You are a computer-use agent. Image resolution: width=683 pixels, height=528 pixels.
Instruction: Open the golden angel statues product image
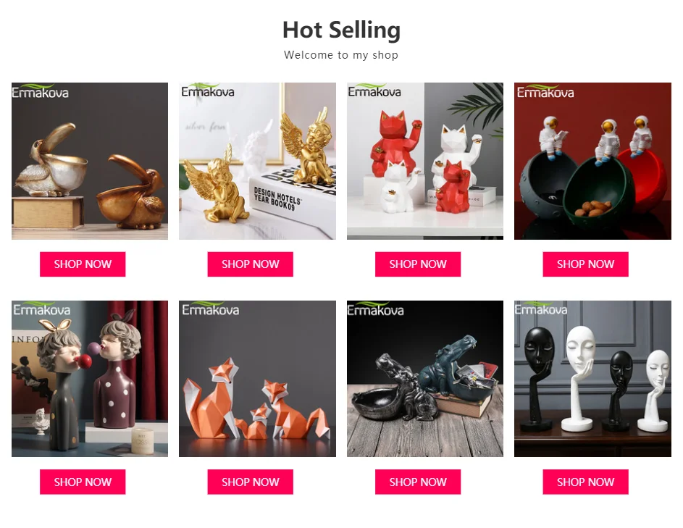pos(257,161)
